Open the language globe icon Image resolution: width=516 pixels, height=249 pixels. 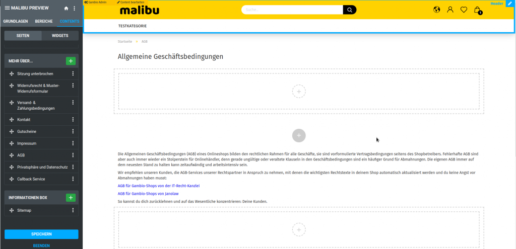pyautogui.click(x=436, y=10)
